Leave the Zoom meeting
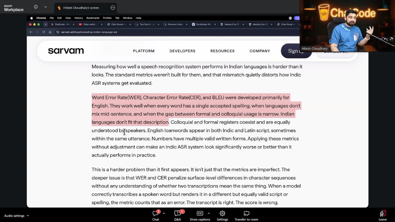 click(382, 216)
